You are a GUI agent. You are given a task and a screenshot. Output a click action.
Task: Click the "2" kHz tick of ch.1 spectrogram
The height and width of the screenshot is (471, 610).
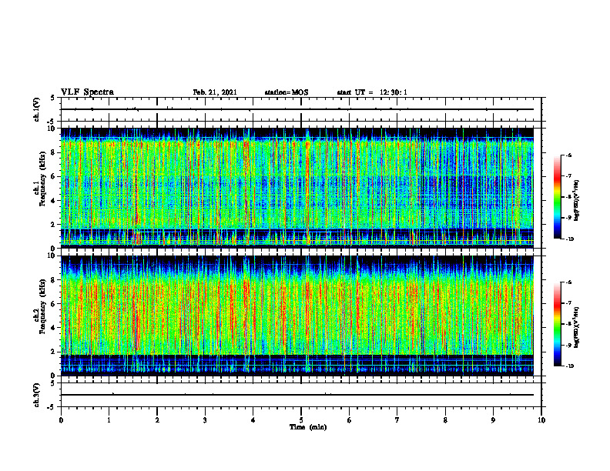[54, 225]
